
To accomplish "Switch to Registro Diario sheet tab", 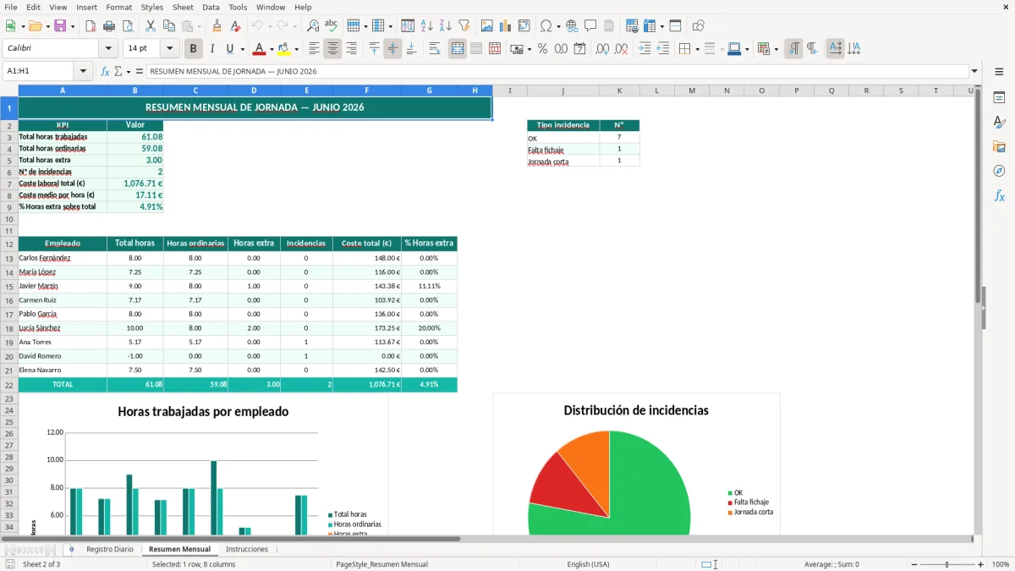I will point(110,549).
